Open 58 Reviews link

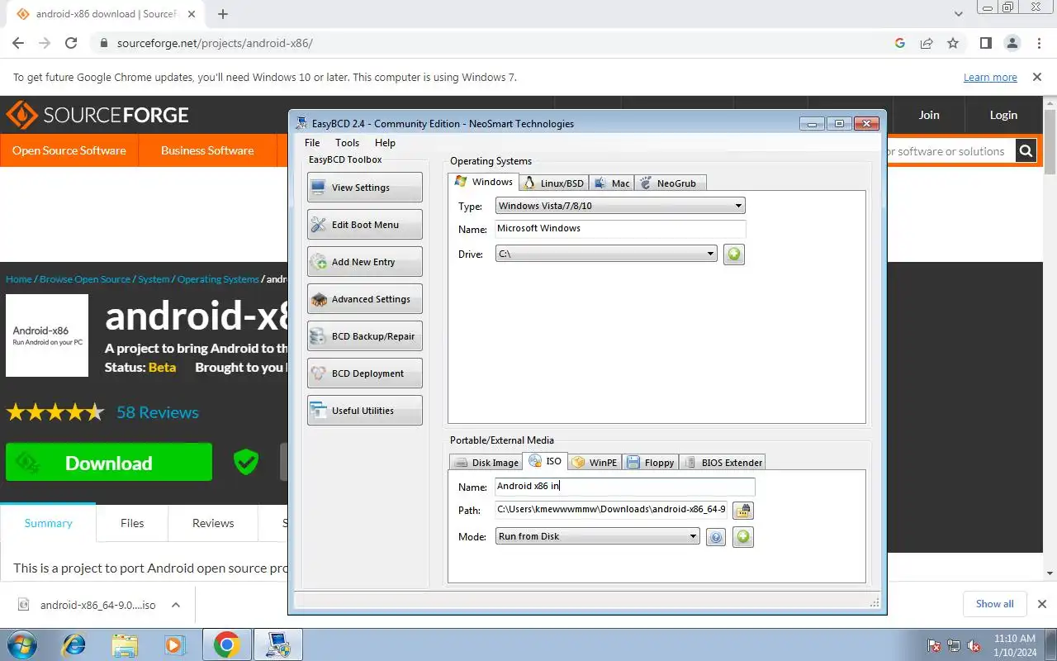tap(158, 412)
